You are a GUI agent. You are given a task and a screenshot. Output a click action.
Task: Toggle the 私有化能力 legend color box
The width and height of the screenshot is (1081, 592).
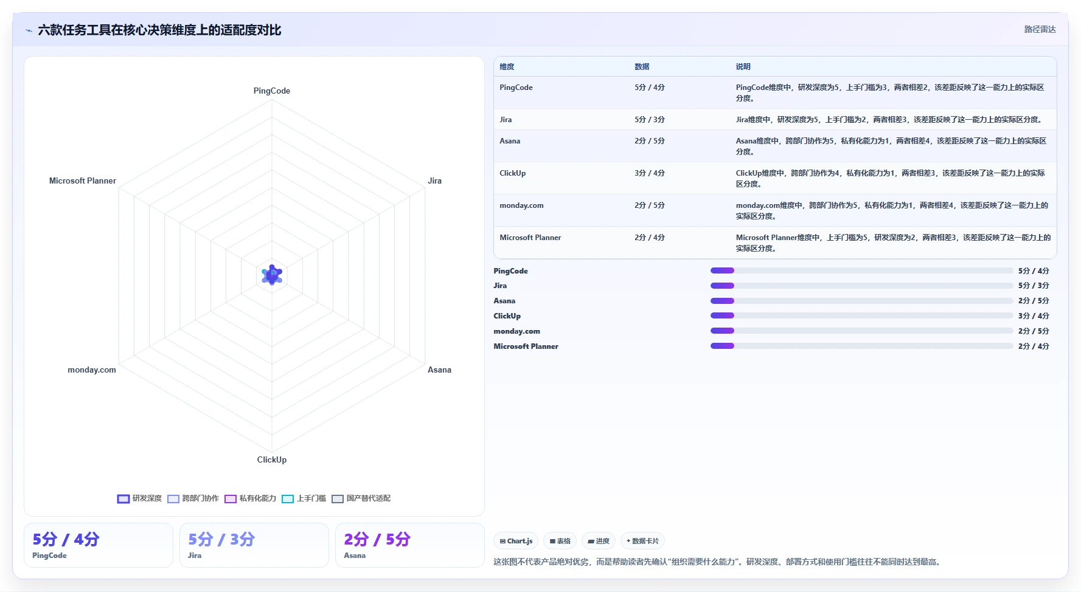click(x=231, y=498)
